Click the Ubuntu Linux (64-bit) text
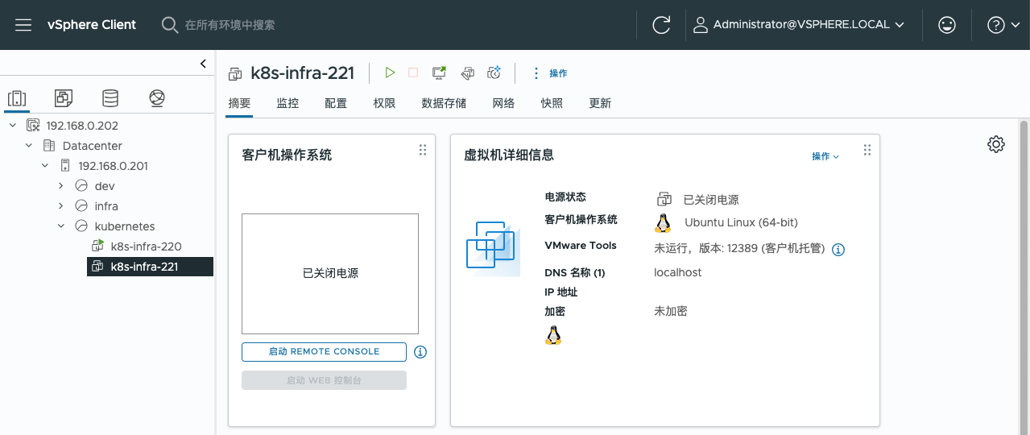This screenshot has height=435, width=1030. coord(741,222)
